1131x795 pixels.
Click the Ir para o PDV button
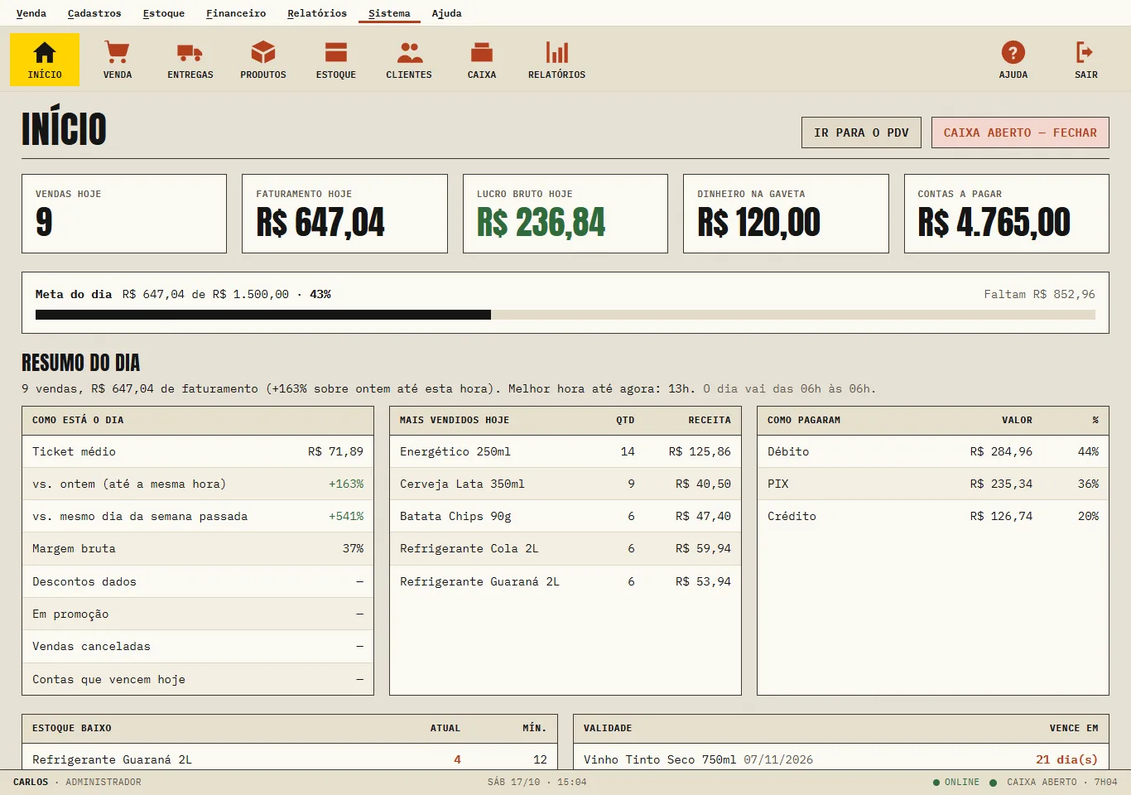(x=861, y=132)
